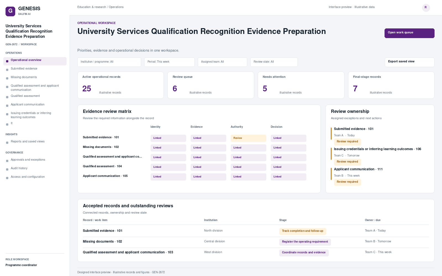Click Programme coordinator role label
The height and width of the screenshot is (276, 442).
[x=21, y=265]
